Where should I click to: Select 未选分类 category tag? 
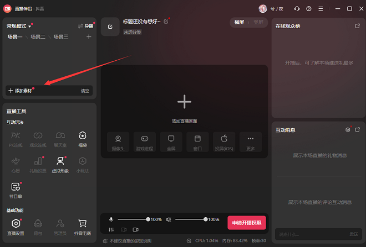(133, 32)
